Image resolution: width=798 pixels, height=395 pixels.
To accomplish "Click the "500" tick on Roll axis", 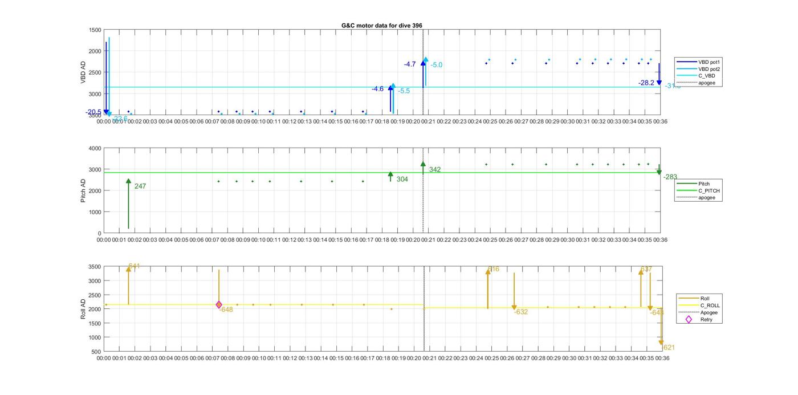I will click(96, 352).
